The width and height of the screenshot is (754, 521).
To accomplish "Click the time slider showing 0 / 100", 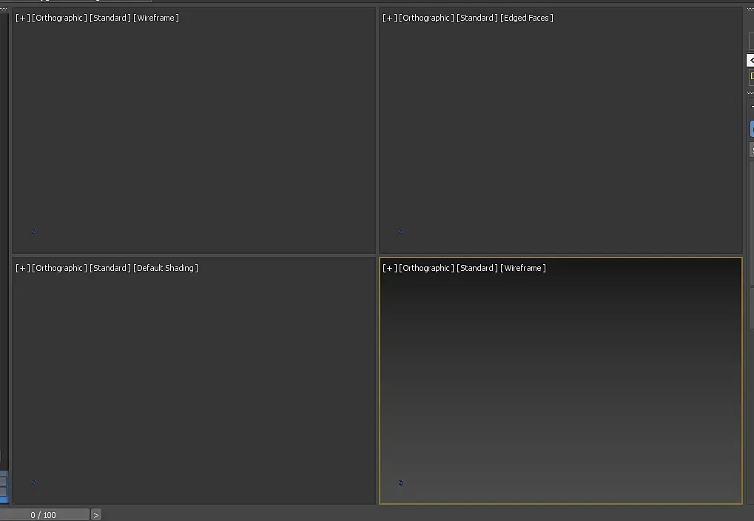I will (44, 515).
